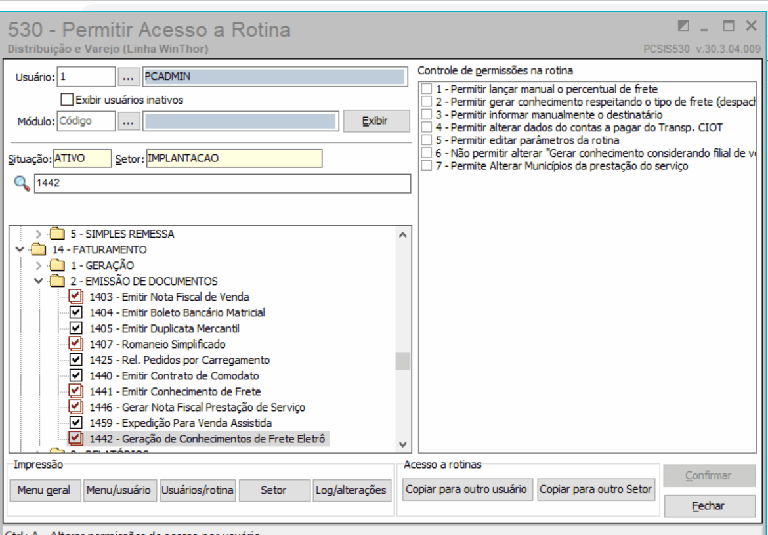Click the PCADMIN user name field
The image size is (768, 535).
point(275,77)
